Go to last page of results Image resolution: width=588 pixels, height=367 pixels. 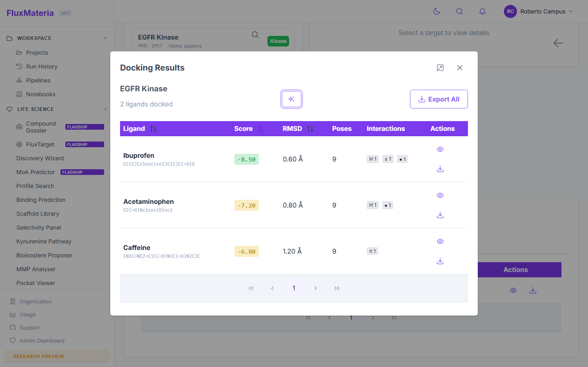tap(337, 288)
